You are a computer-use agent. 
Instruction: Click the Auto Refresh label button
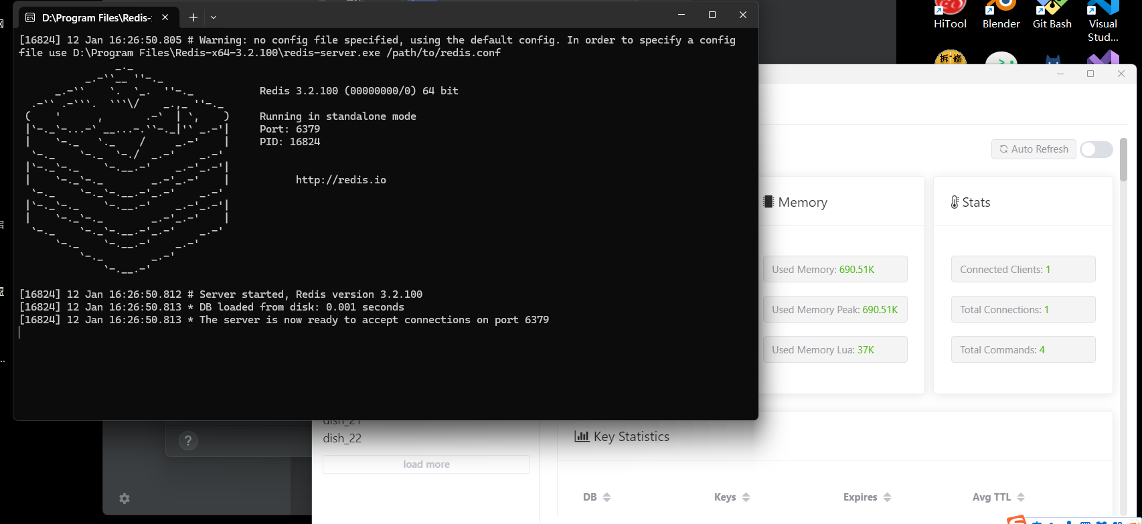point(1034,149)
